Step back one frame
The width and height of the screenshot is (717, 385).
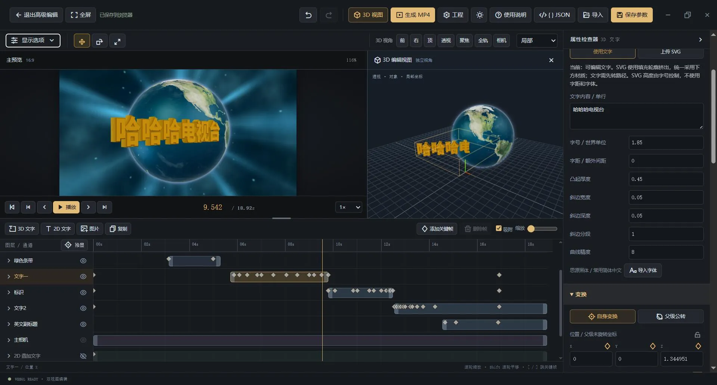44,207
